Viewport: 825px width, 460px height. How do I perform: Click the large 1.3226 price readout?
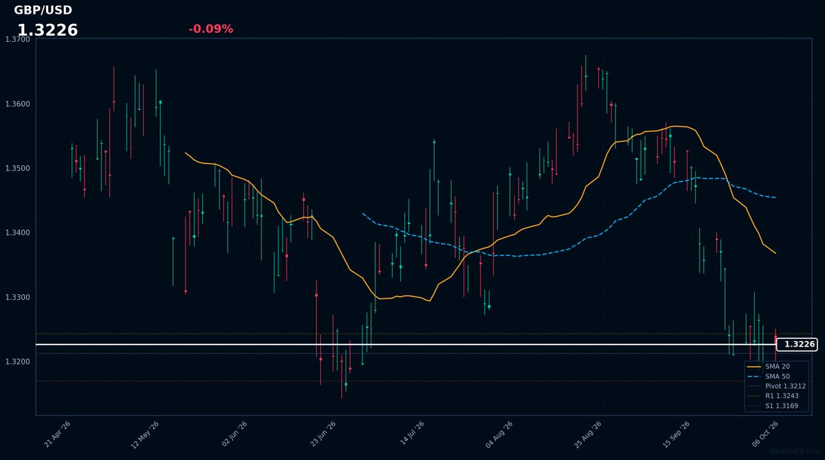pyautogui.click(x=47, y=30)
